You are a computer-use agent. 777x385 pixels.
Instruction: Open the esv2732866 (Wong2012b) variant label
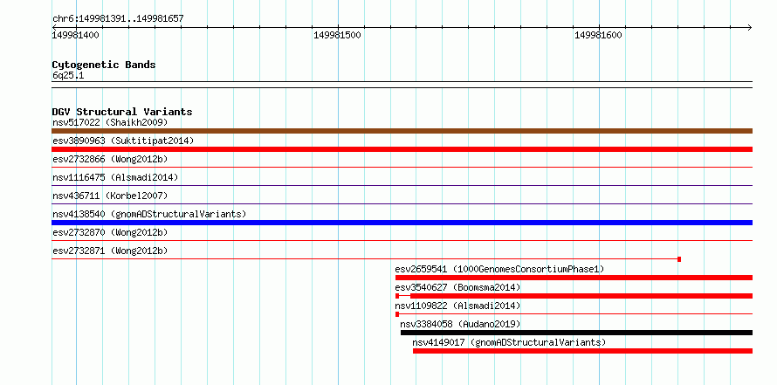tap(110, 159)
